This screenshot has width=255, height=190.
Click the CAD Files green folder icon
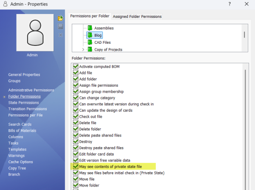click(90, 43)
